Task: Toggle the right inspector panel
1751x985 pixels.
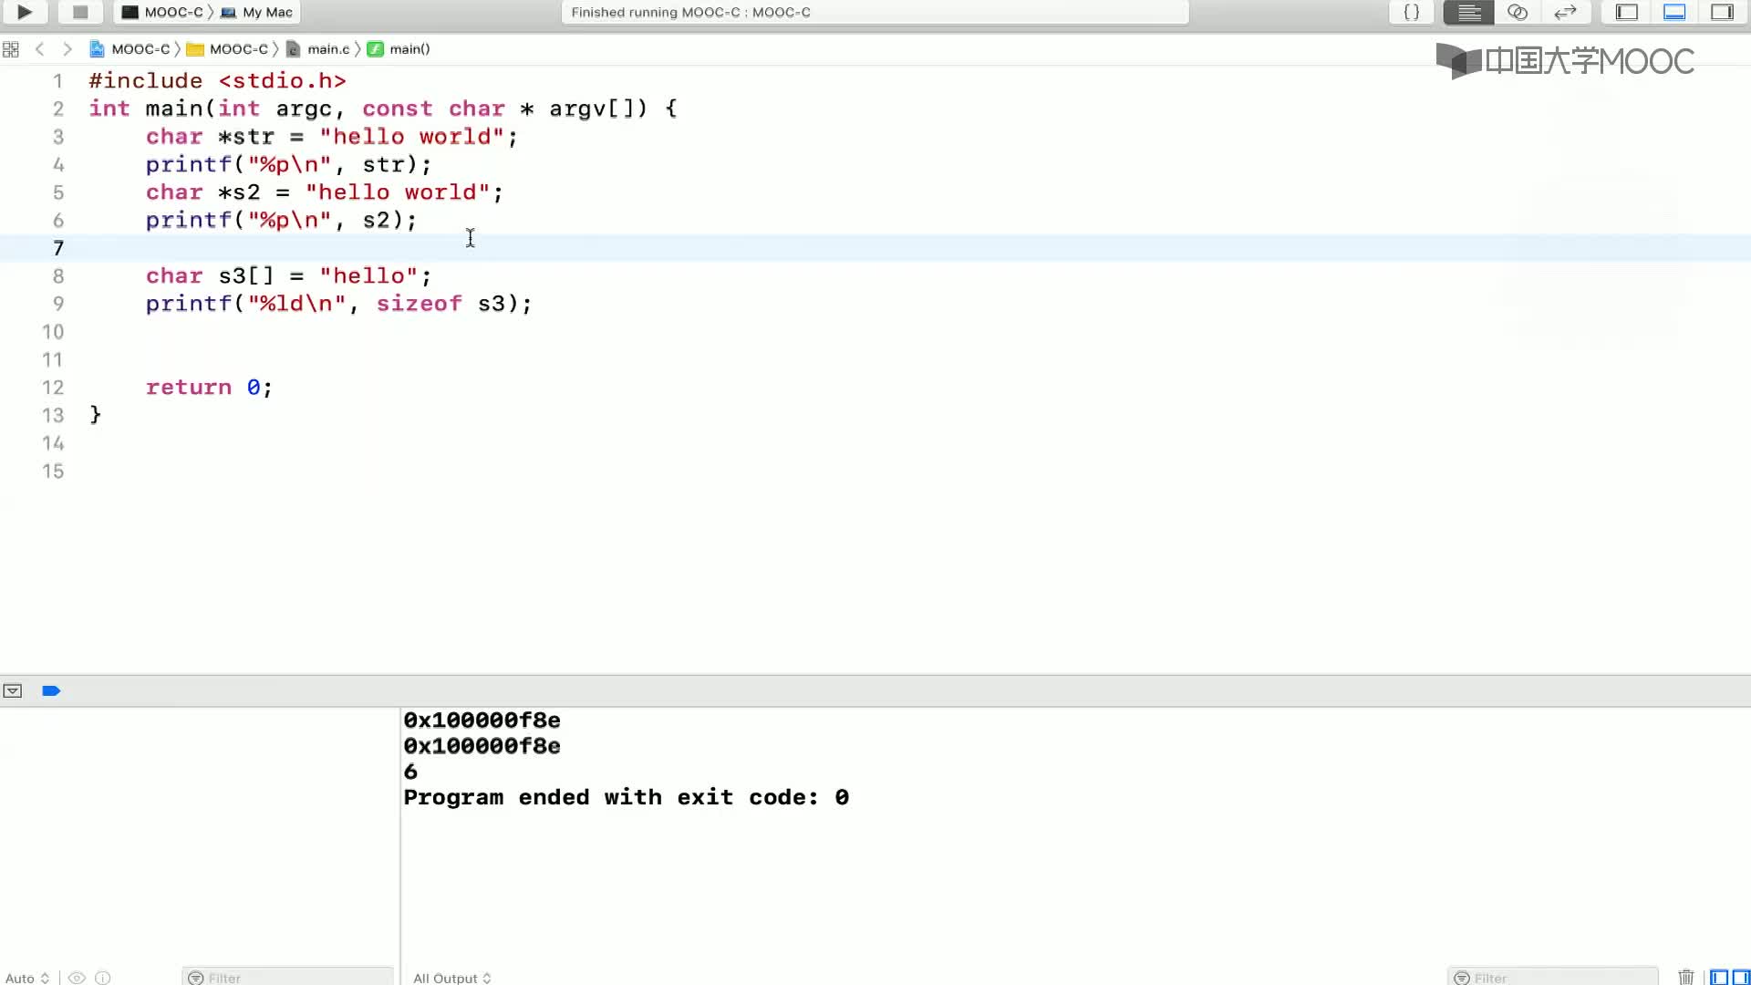Action: pos(1722,12)
